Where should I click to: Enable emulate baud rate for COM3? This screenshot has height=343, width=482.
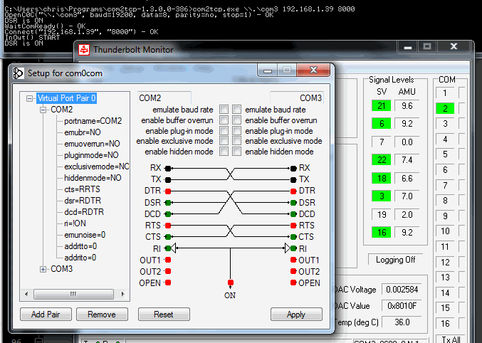[x=236, y=109]
